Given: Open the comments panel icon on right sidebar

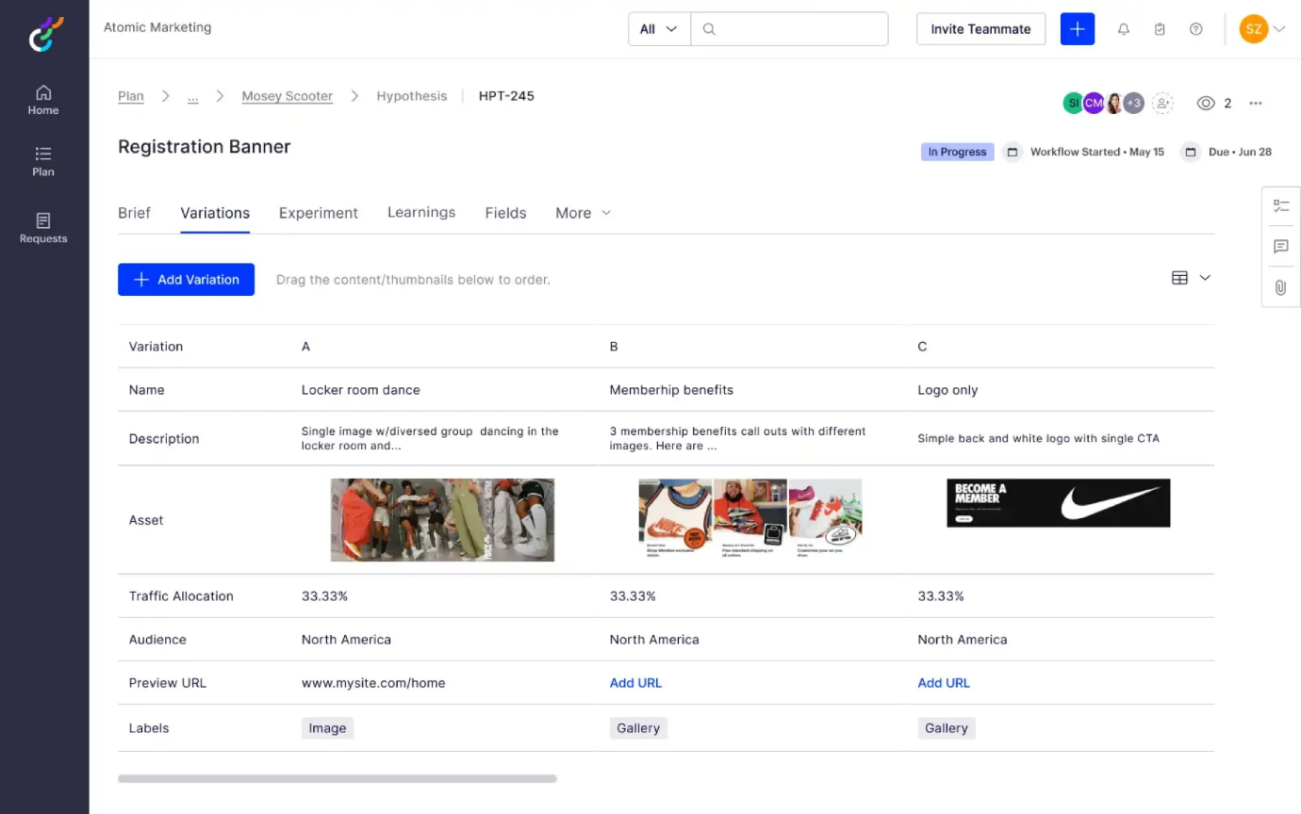Looking at the screenshot, I should (x=1280, y=247).
